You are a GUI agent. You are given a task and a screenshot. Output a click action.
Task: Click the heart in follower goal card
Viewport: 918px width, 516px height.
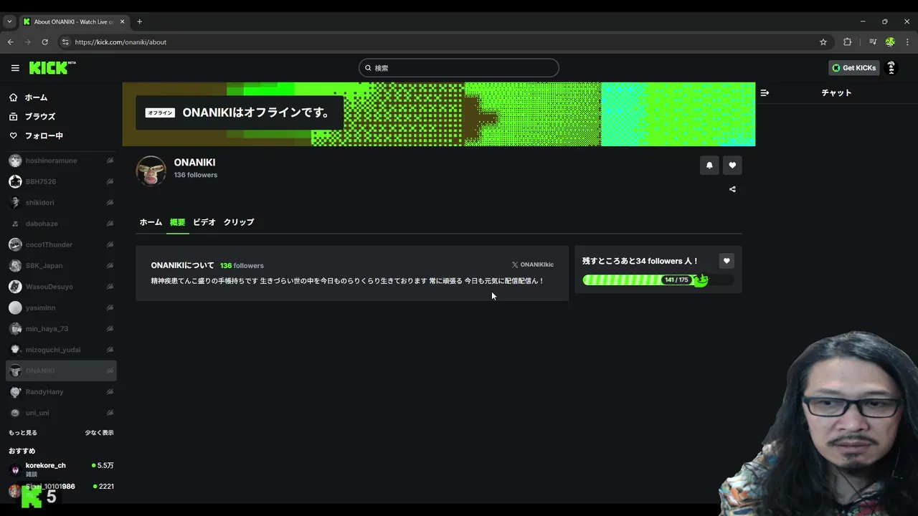pos(727,262)
